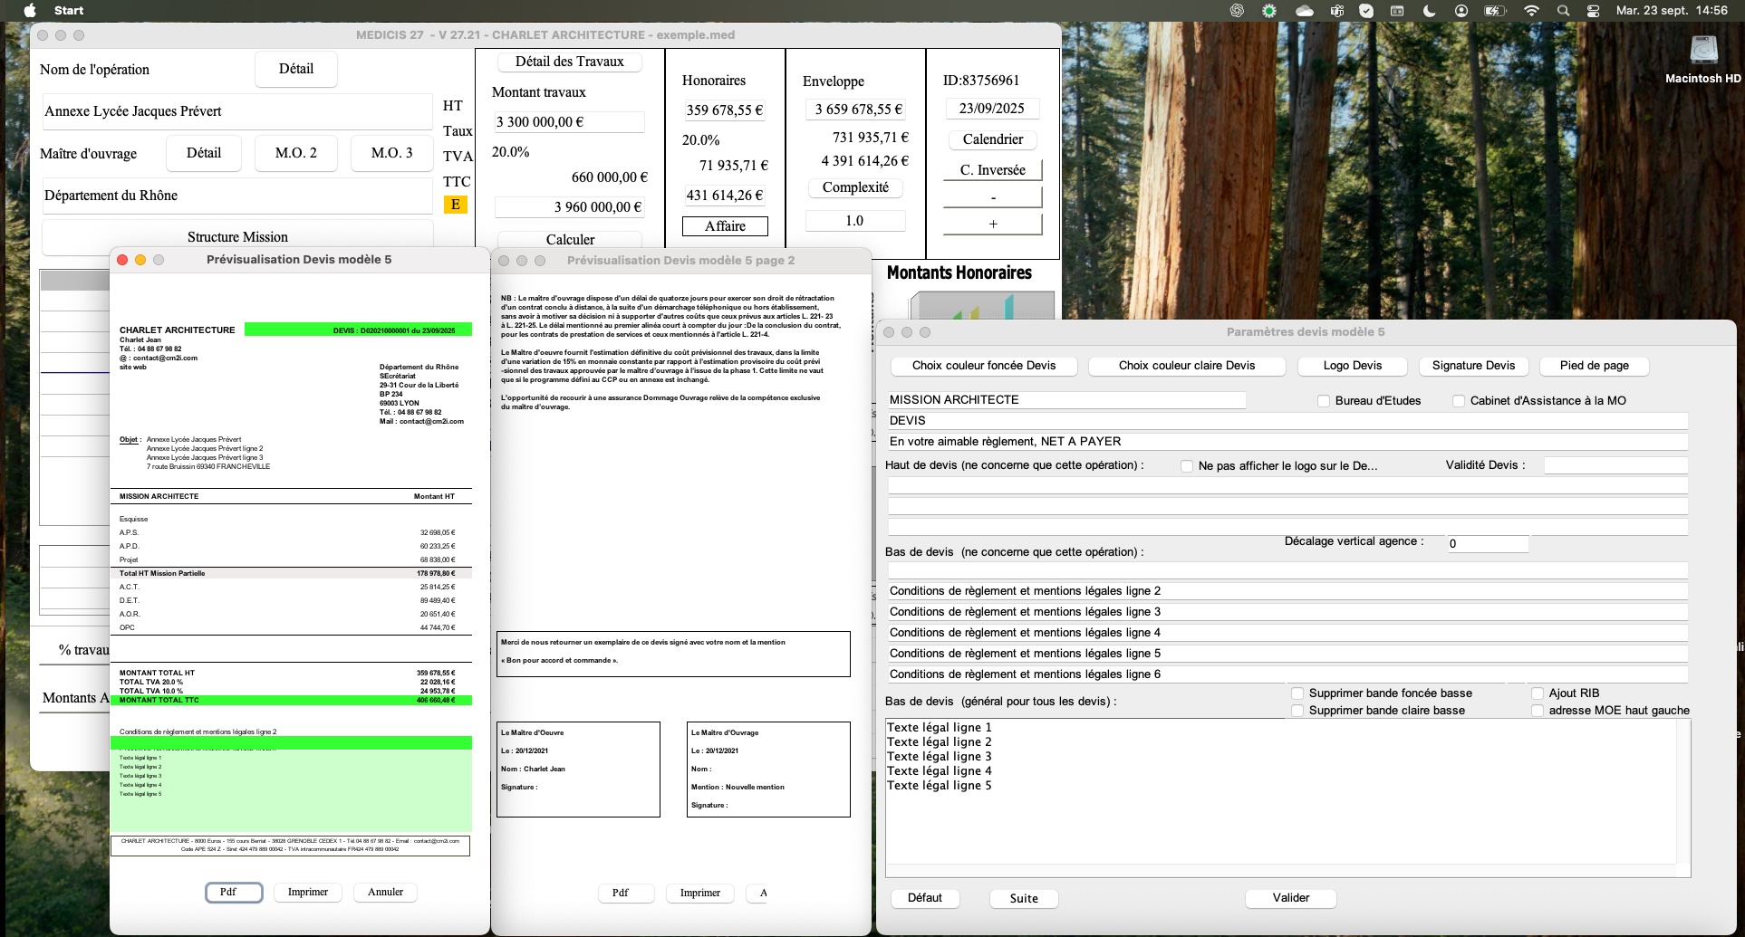Click Imprimer in the page 2 preview window
Screen dimensions: 1745x937
[x=700, y=894]
